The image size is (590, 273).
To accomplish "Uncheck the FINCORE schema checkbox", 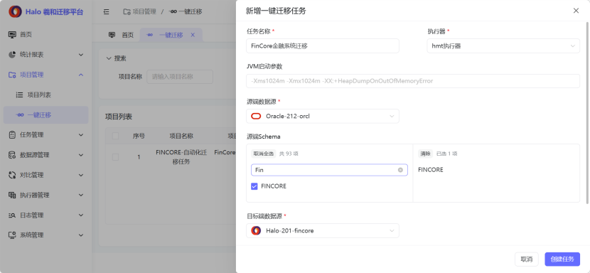I will click(254, 186).
